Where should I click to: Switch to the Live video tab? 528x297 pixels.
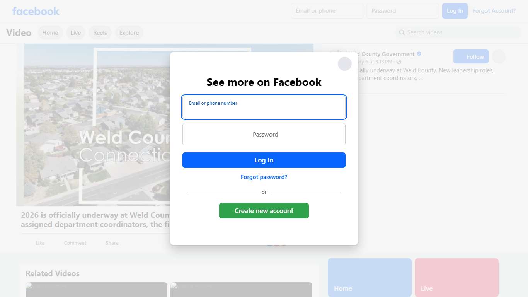point(76,33)
